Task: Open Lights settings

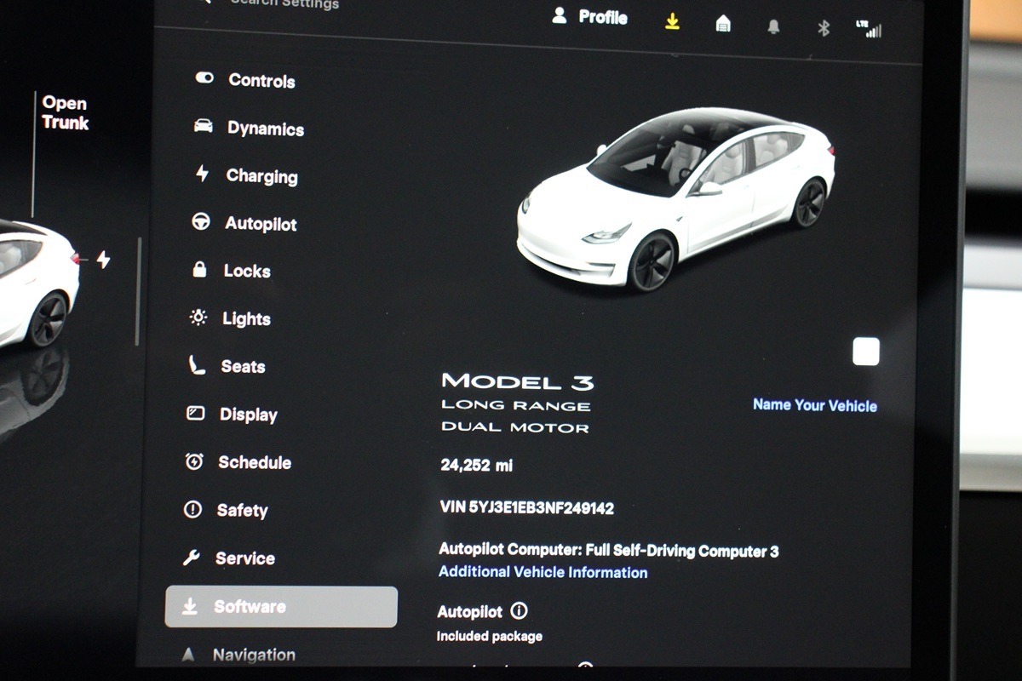Action: [245, 318]
